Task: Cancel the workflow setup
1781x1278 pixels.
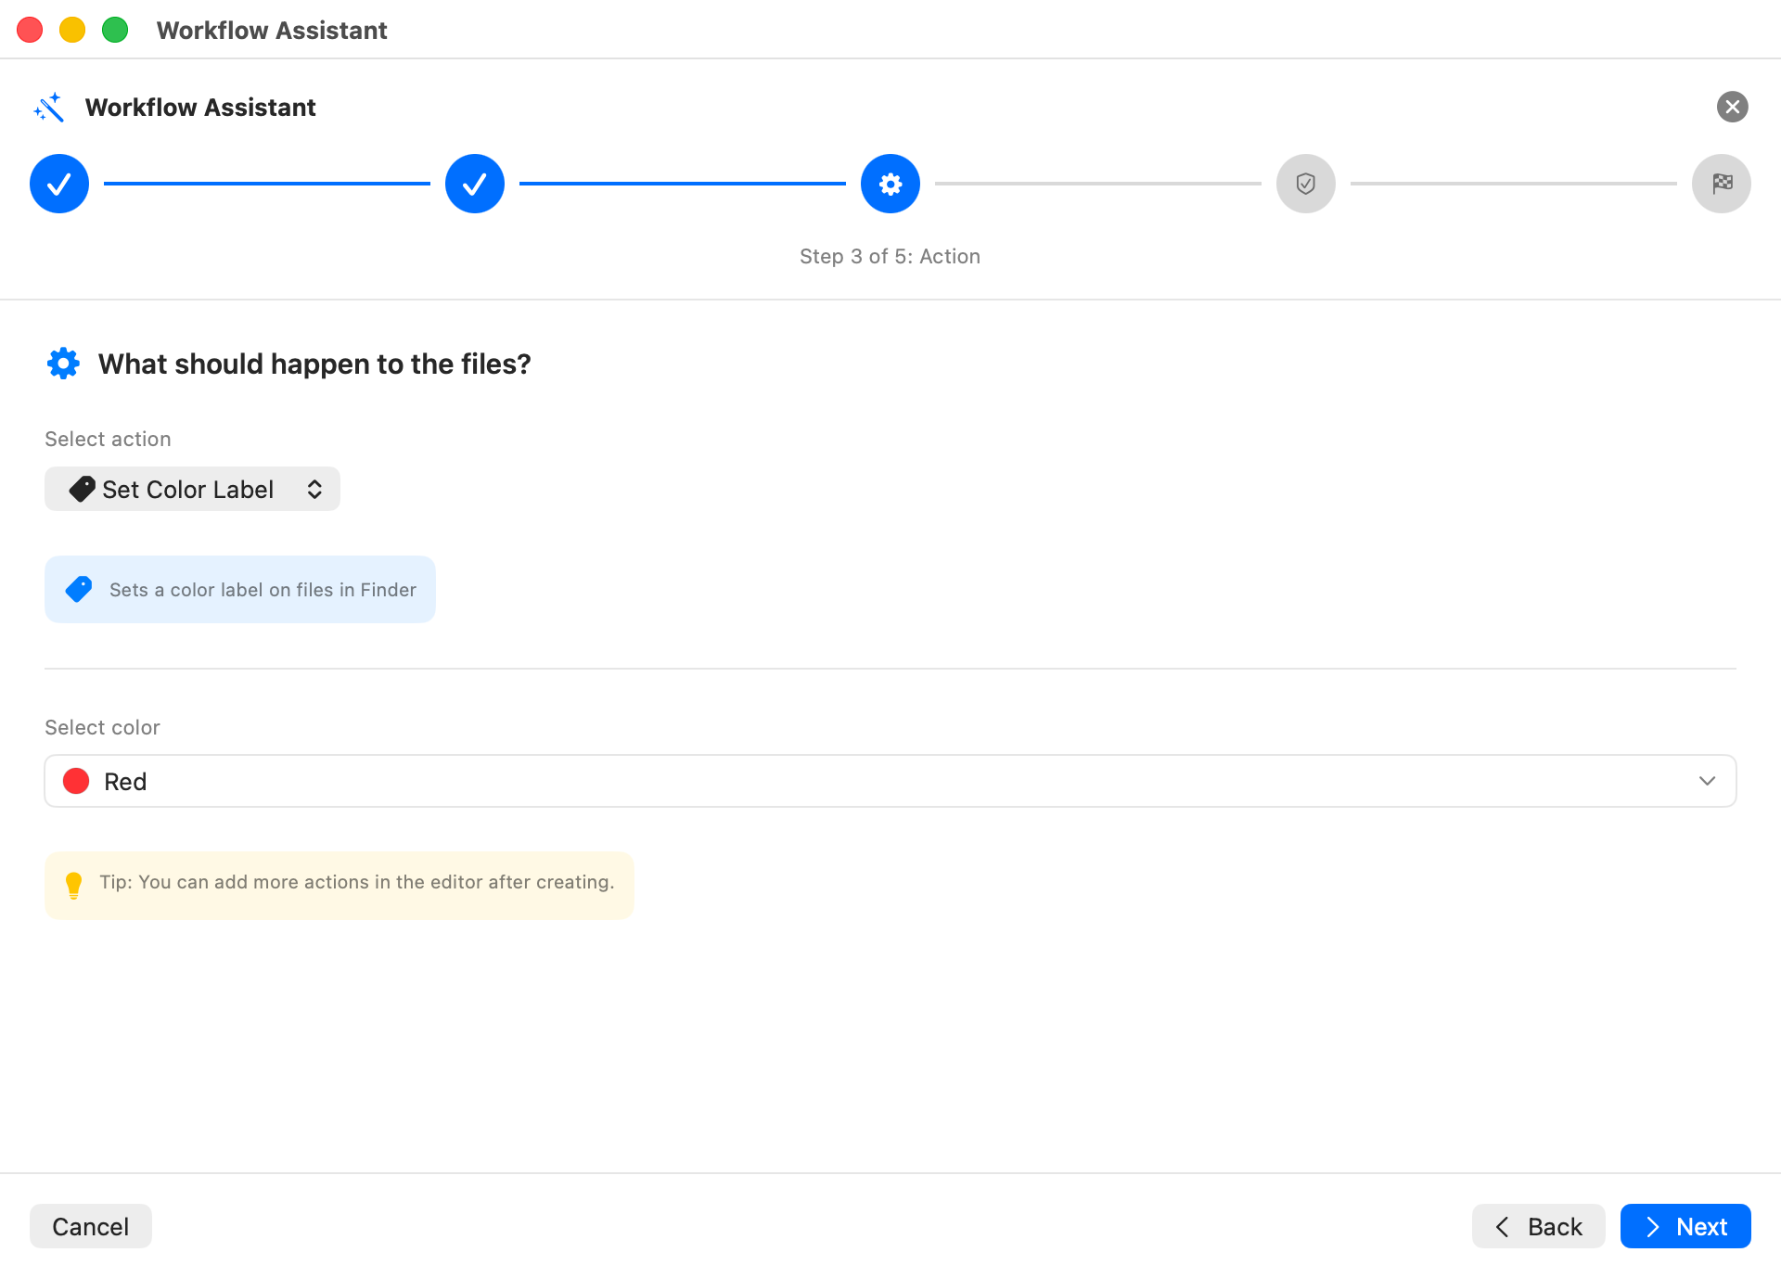Action: click(x=91, y=1226)
